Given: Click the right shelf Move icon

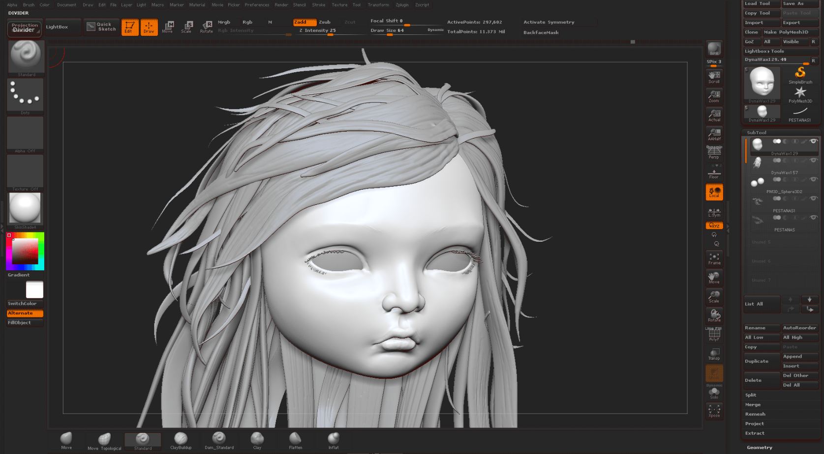Looking at the screenshot, I should coord(714,278).
